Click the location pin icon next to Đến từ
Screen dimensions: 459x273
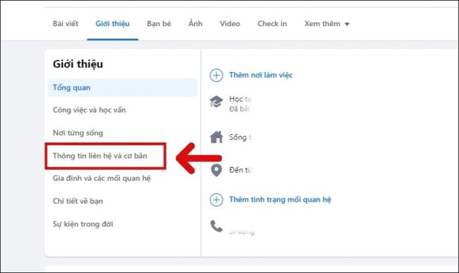coord(216,170)
